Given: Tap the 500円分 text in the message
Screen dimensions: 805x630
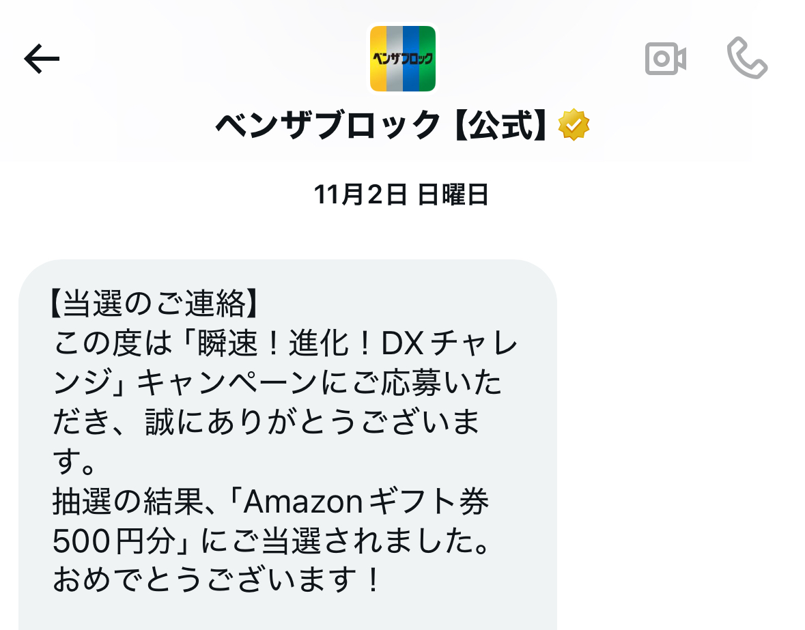Looking at the screenshot, I should point(115,541).
